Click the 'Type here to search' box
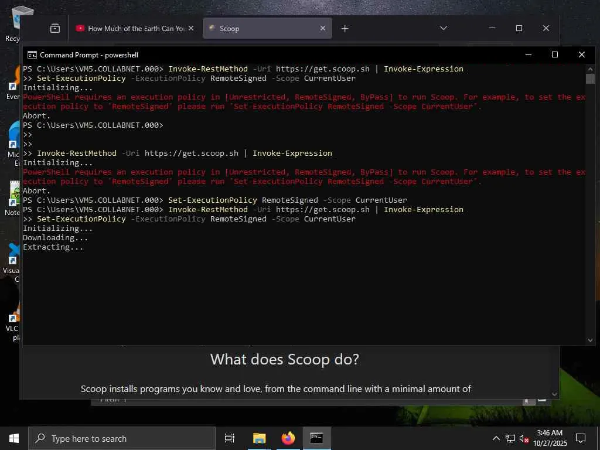Image resolution: width=600 pixels, height=450 pixels. [x=122, y=438]
